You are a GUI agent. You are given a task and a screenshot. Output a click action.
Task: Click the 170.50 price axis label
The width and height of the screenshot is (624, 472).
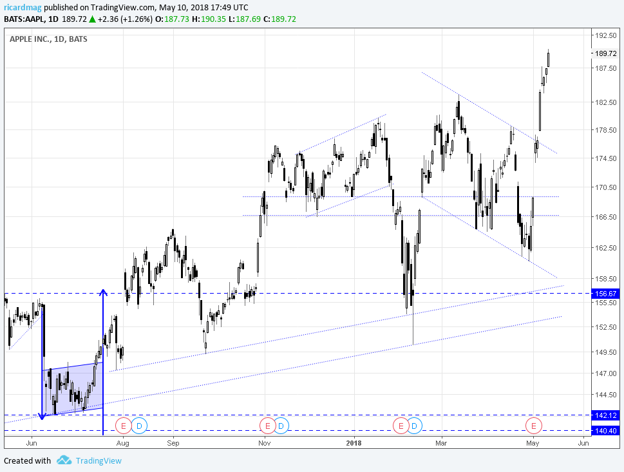pyautogui.click(x=606, y=187)
